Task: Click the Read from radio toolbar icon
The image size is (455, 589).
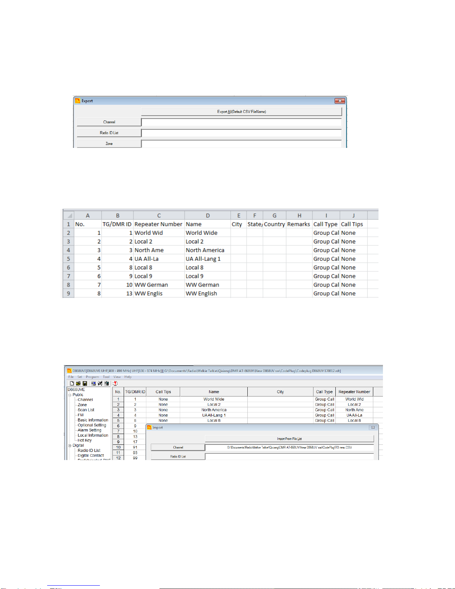Action: [100, 383]
